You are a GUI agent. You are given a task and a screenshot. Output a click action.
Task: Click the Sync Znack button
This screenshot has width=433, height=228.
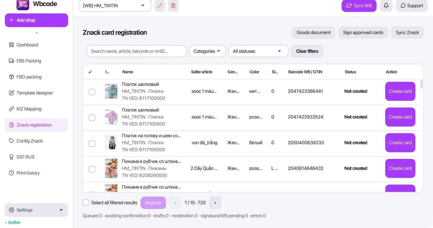tap(407, 33)
